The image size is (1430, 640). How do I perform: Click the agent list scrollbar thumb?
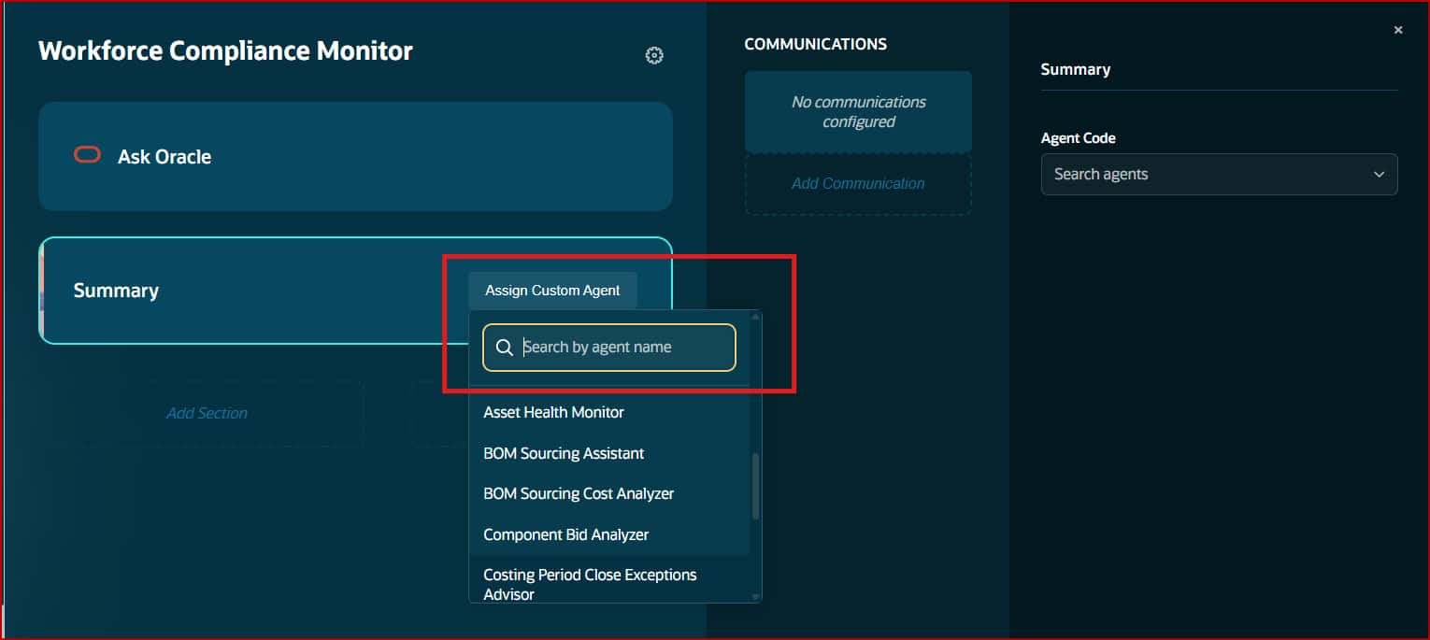point(755,486)
